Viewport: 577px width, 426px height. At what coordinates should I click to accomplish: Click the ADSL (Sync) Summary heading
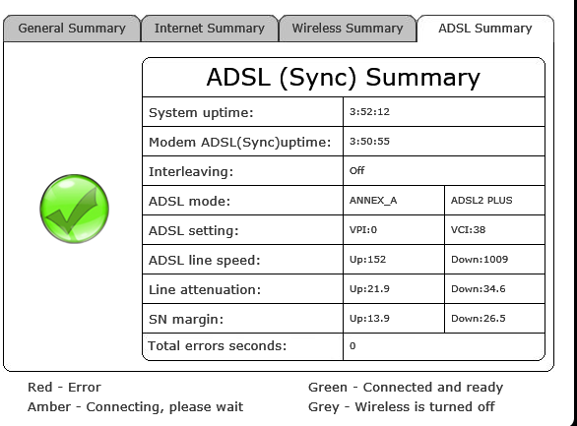344,77
